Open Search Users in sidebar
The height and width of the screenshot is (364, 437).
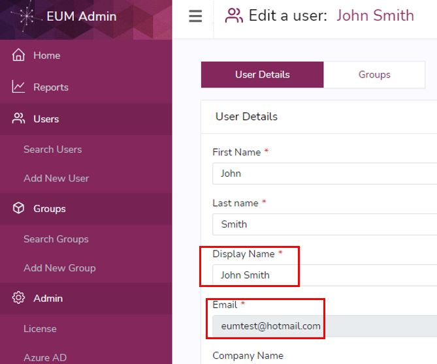(53, 149)
